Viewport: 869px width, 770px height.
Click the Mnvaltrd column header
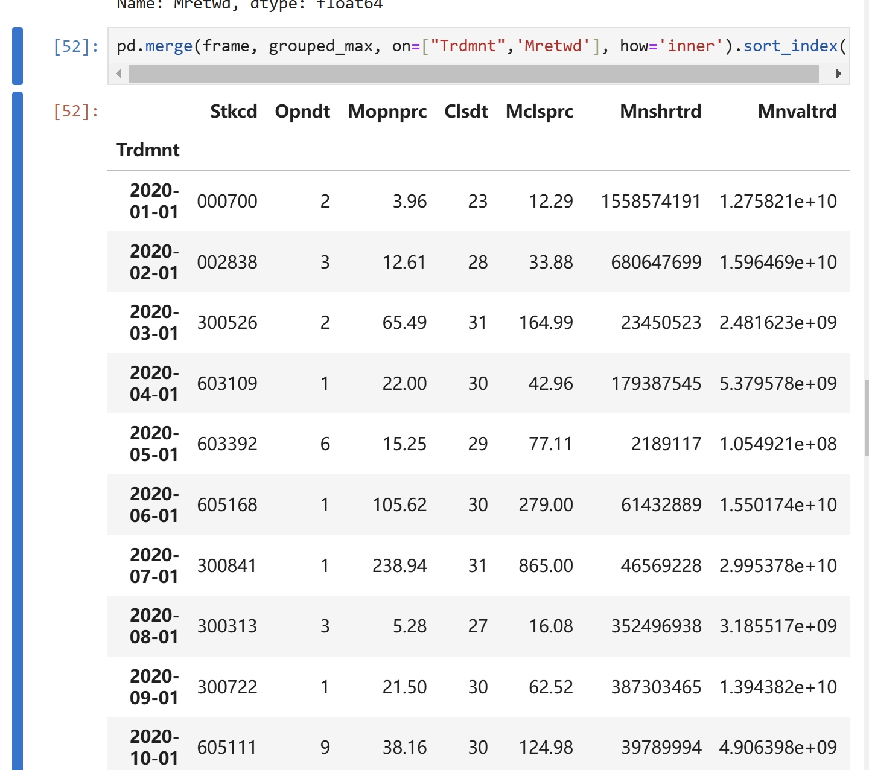point(797,112)
